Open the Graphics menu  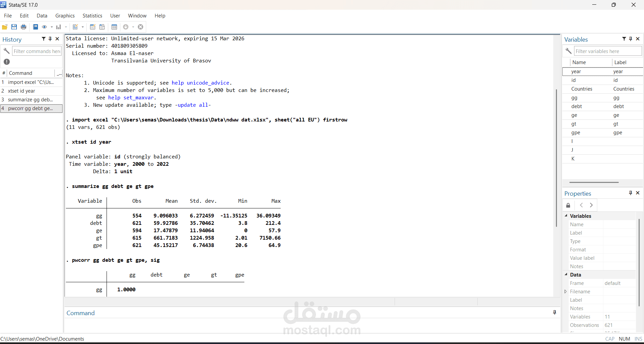(x=65, y=16)
